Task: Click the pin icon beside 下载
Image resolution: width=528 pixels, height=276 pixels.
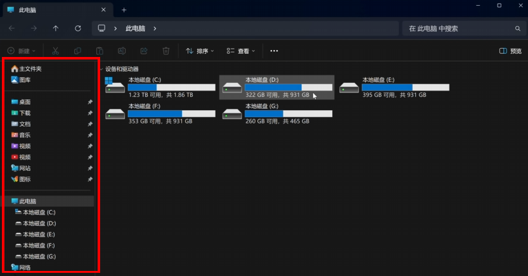Action: (x=90, y=113)
